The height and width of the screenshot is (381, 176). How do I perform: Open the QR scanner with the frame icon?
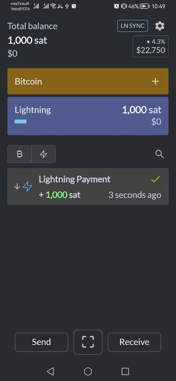88,342
